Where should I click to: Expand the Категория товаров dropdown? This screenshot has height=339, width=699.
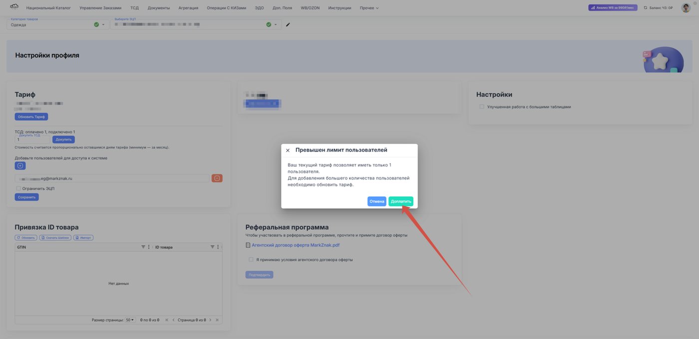point(103,24)
